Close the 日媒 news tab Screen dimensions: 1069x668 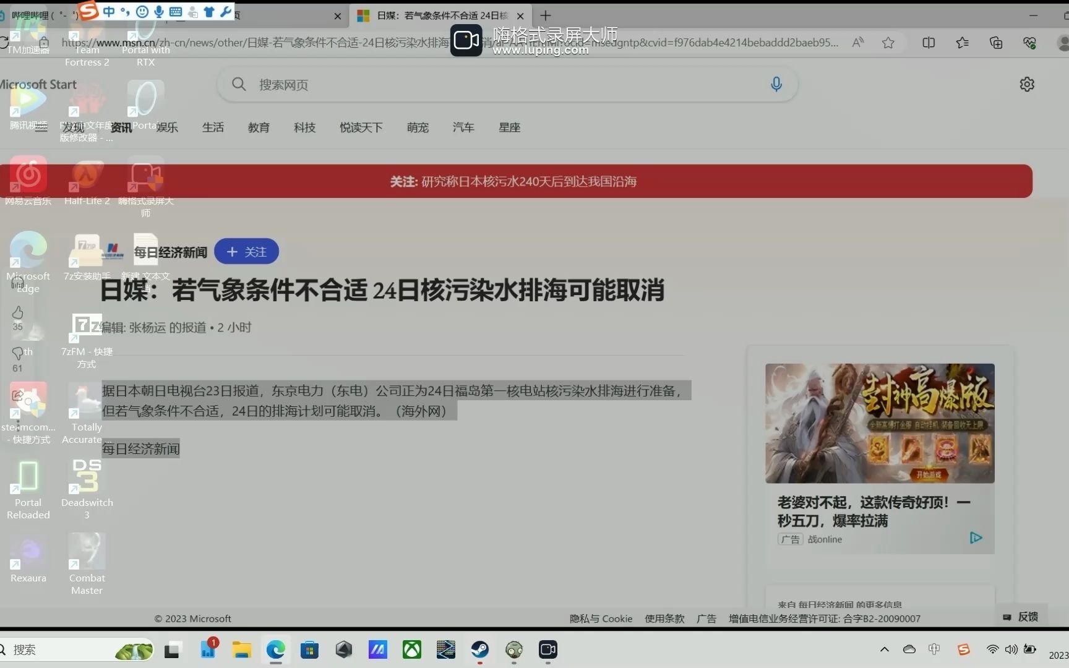pos(520,16)
